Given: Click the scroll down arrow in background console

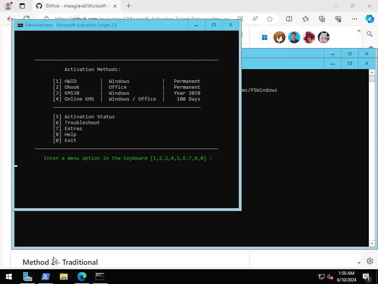Looking at the screenshot, I should (372, 243).
